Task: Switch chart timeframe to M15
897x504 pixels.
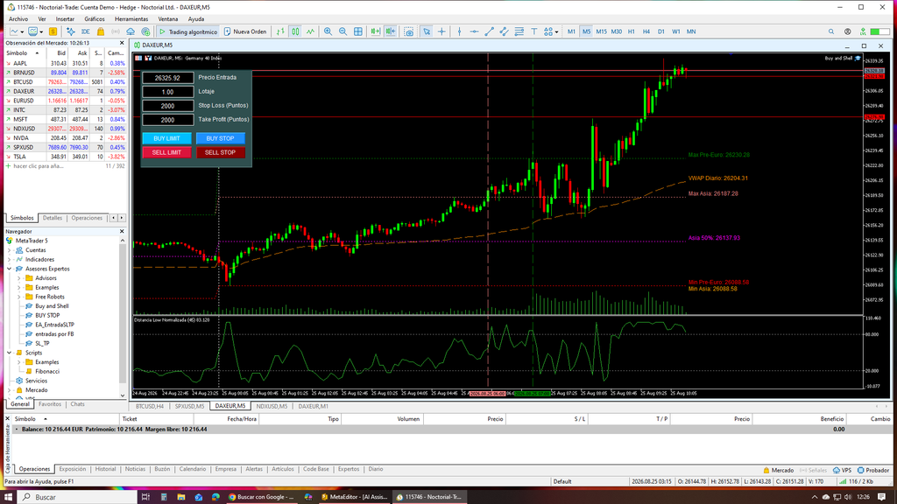Action: point(601,31)
